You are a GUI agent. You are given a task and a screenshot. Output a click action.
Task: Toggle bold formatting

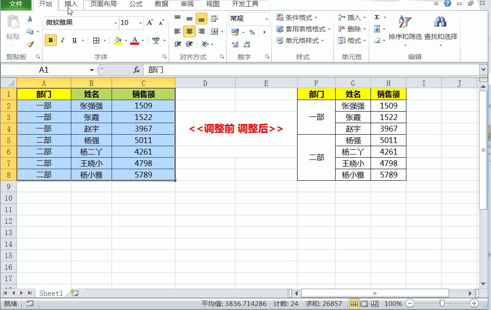click(x=50, y=40)
